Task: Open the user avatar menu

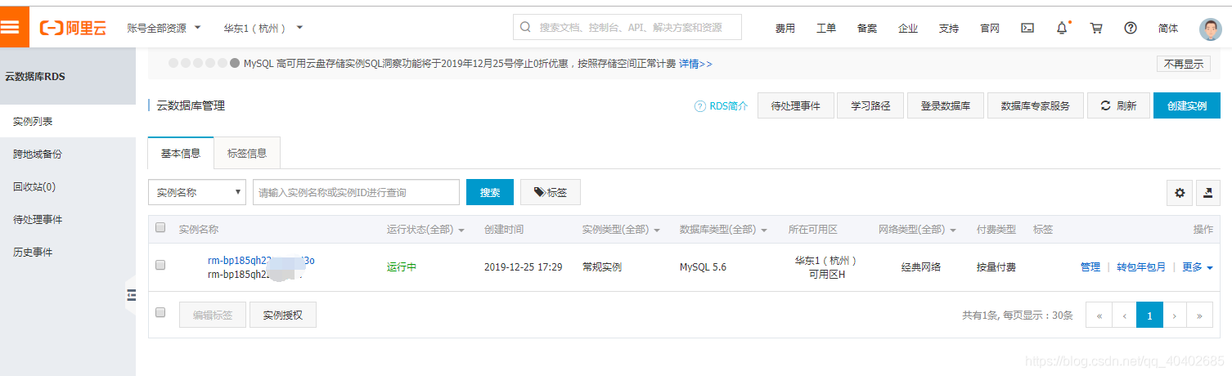Action: point(1210,29)
